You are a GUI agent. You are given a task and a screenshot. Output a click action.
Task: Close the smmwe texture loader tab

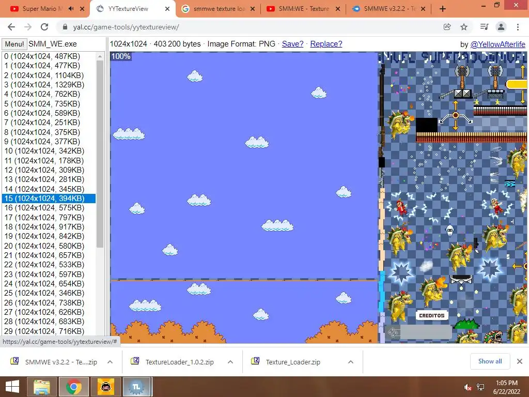pyautogui.click(x=252, y=9)
